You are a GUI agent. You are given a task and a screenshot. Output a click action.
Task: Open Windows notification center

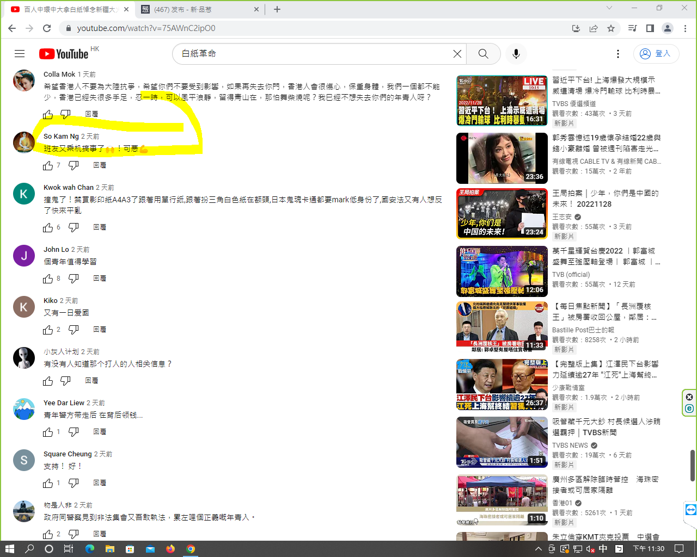point(679,549)
